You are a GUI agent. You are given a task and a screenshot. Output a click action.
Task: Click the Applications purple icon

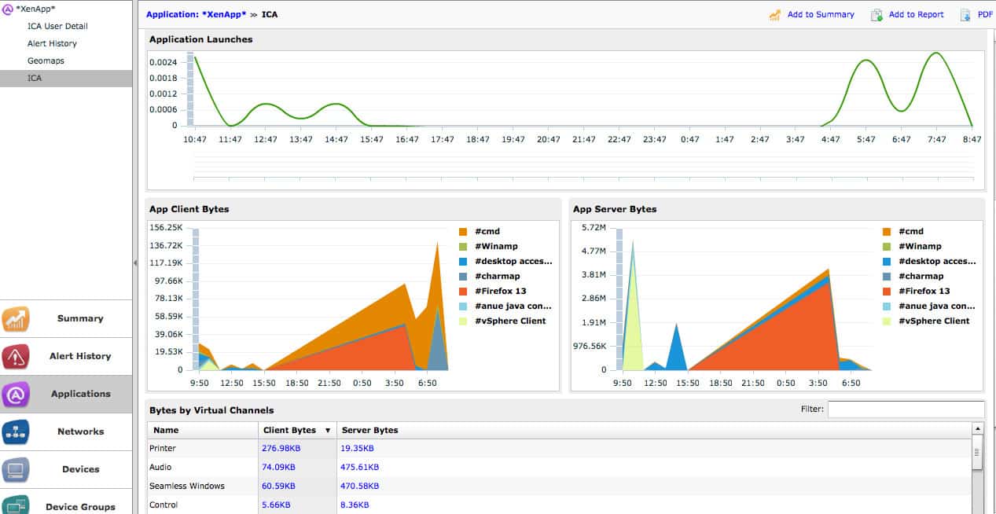coord(16,394)
